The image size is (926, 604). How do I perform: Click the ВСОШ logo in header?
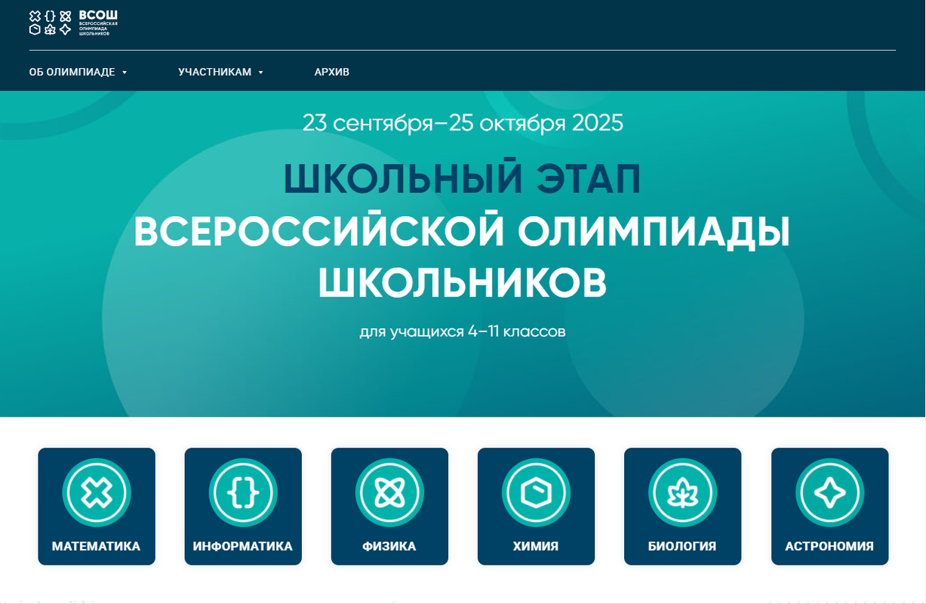(73, 23)
